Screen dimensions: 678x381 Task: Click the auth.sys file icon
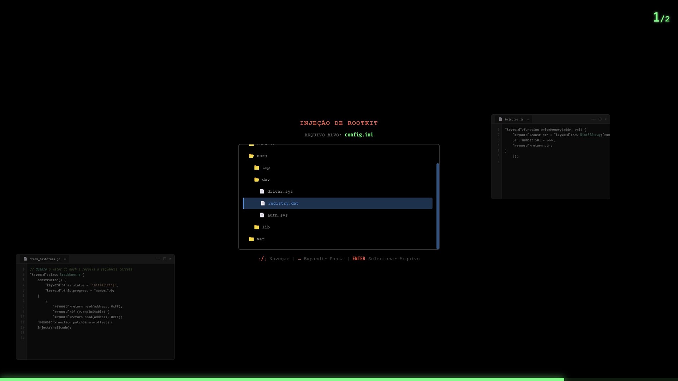click(x=262, y=215)
